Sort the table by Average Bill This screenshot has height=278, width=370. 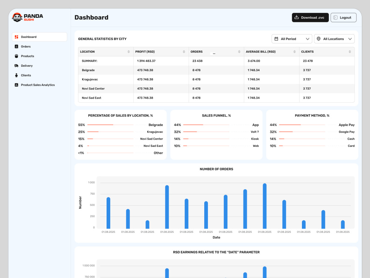[295, 52]
